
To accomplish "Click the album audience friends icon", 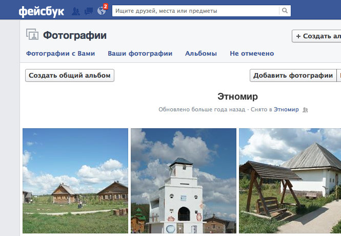I will tap(305, 110).
